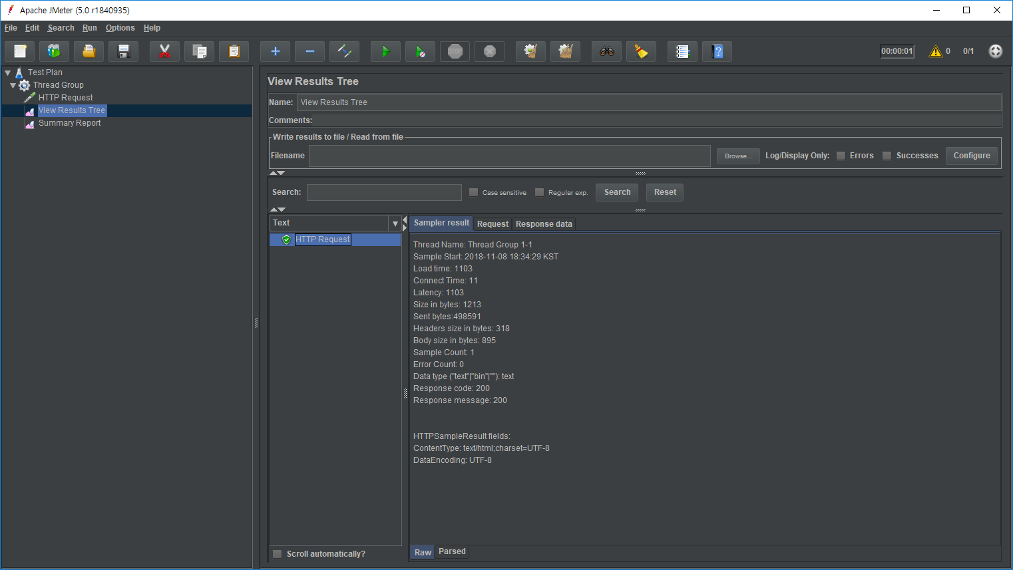Select the Raw view tab
This screenshot has height=570, width=1013.
click(x=423, y=552)
